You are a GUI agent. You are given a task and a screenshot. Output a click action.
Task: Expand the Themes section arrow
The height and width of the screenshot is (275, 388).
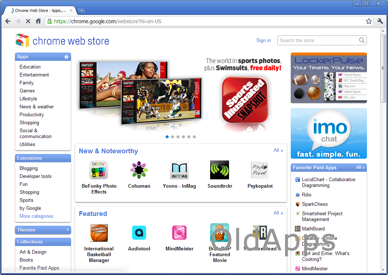click(68, 230)
